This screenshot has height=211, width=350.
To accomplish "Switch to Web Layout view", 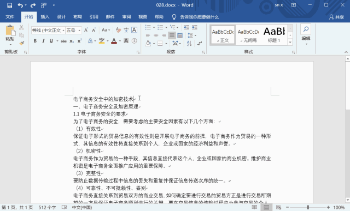I will [278, 207].
